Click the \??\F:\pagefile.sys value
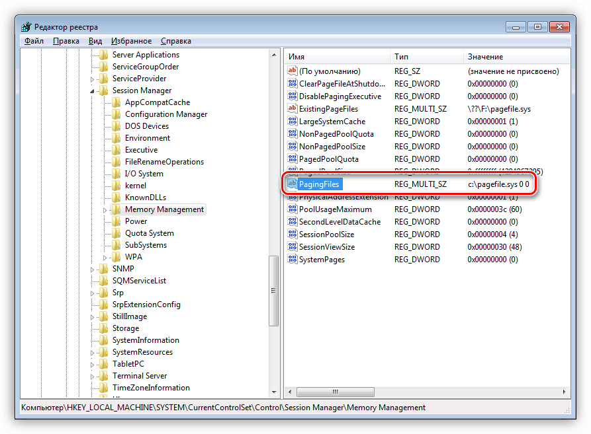The height and width of the screenshot is (434, 591). pos(498,109)
